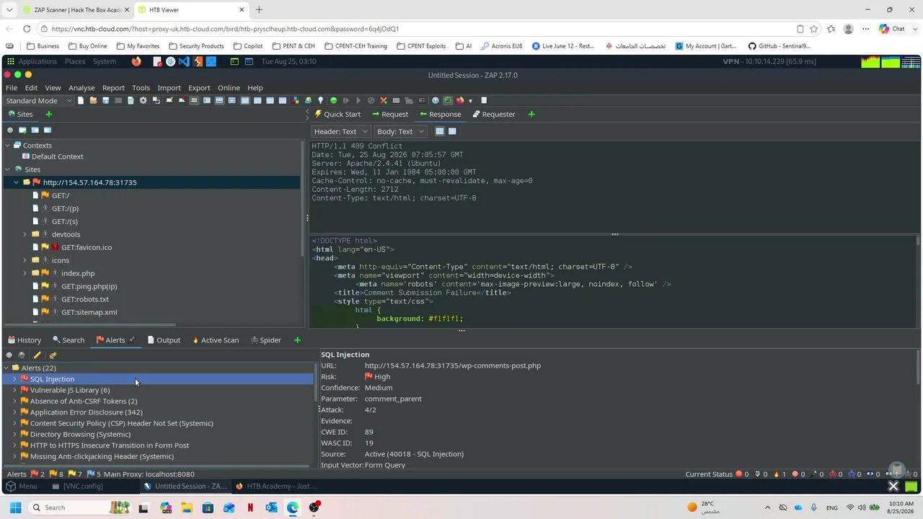This screenshot has width=923, height=519.
Task: Click the terminal icon in the VNC panel
Action: pyautogui.click(x=234, y=61)
